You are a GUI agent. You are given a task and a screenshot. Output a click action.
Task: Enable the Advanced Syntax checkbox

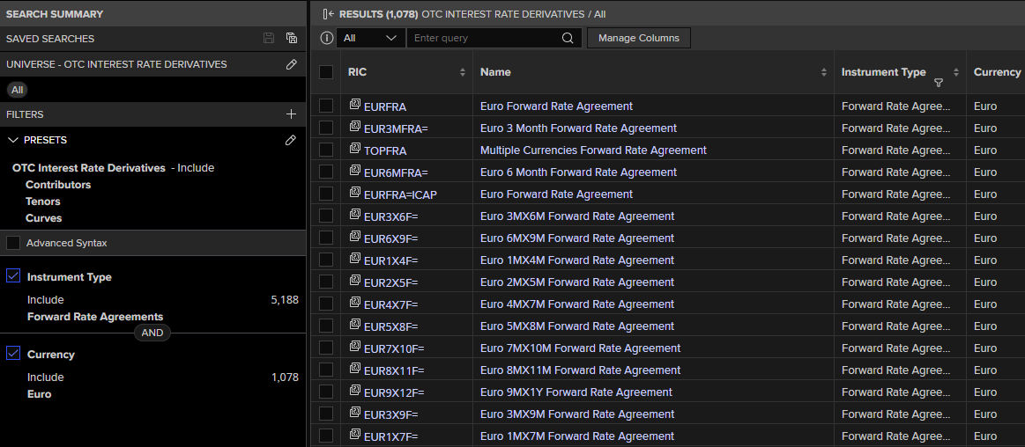click(13, 243)
